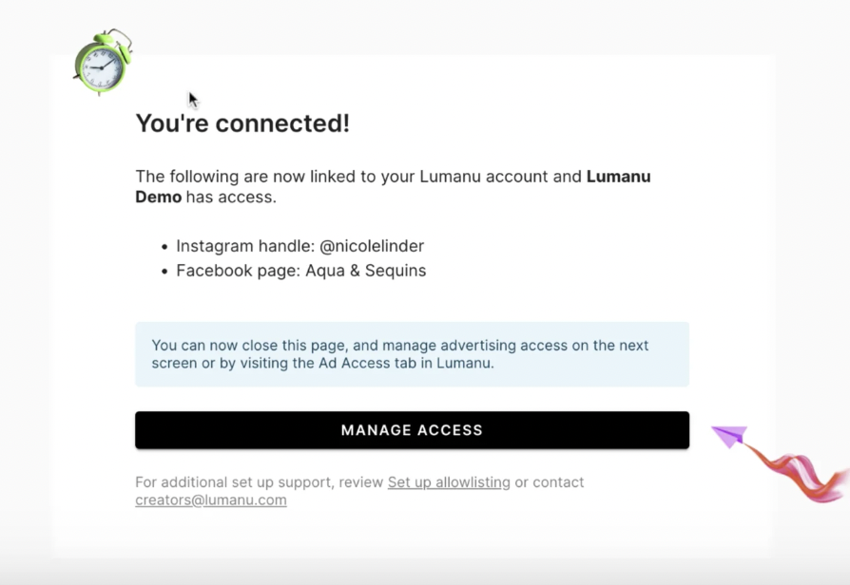Open the Set up allowlisting link
This screenshot has height=585, width=850.
(x=449, y=482)
